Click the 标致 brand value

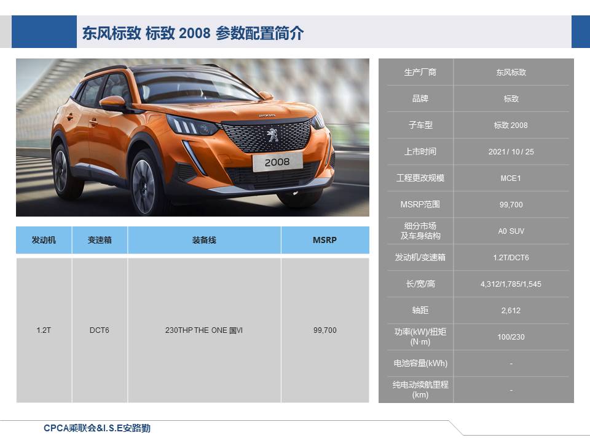(511, 98)
